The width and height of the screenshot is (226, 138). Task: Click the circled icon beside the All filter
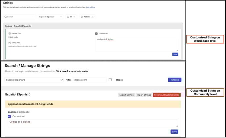click(68, 17)
